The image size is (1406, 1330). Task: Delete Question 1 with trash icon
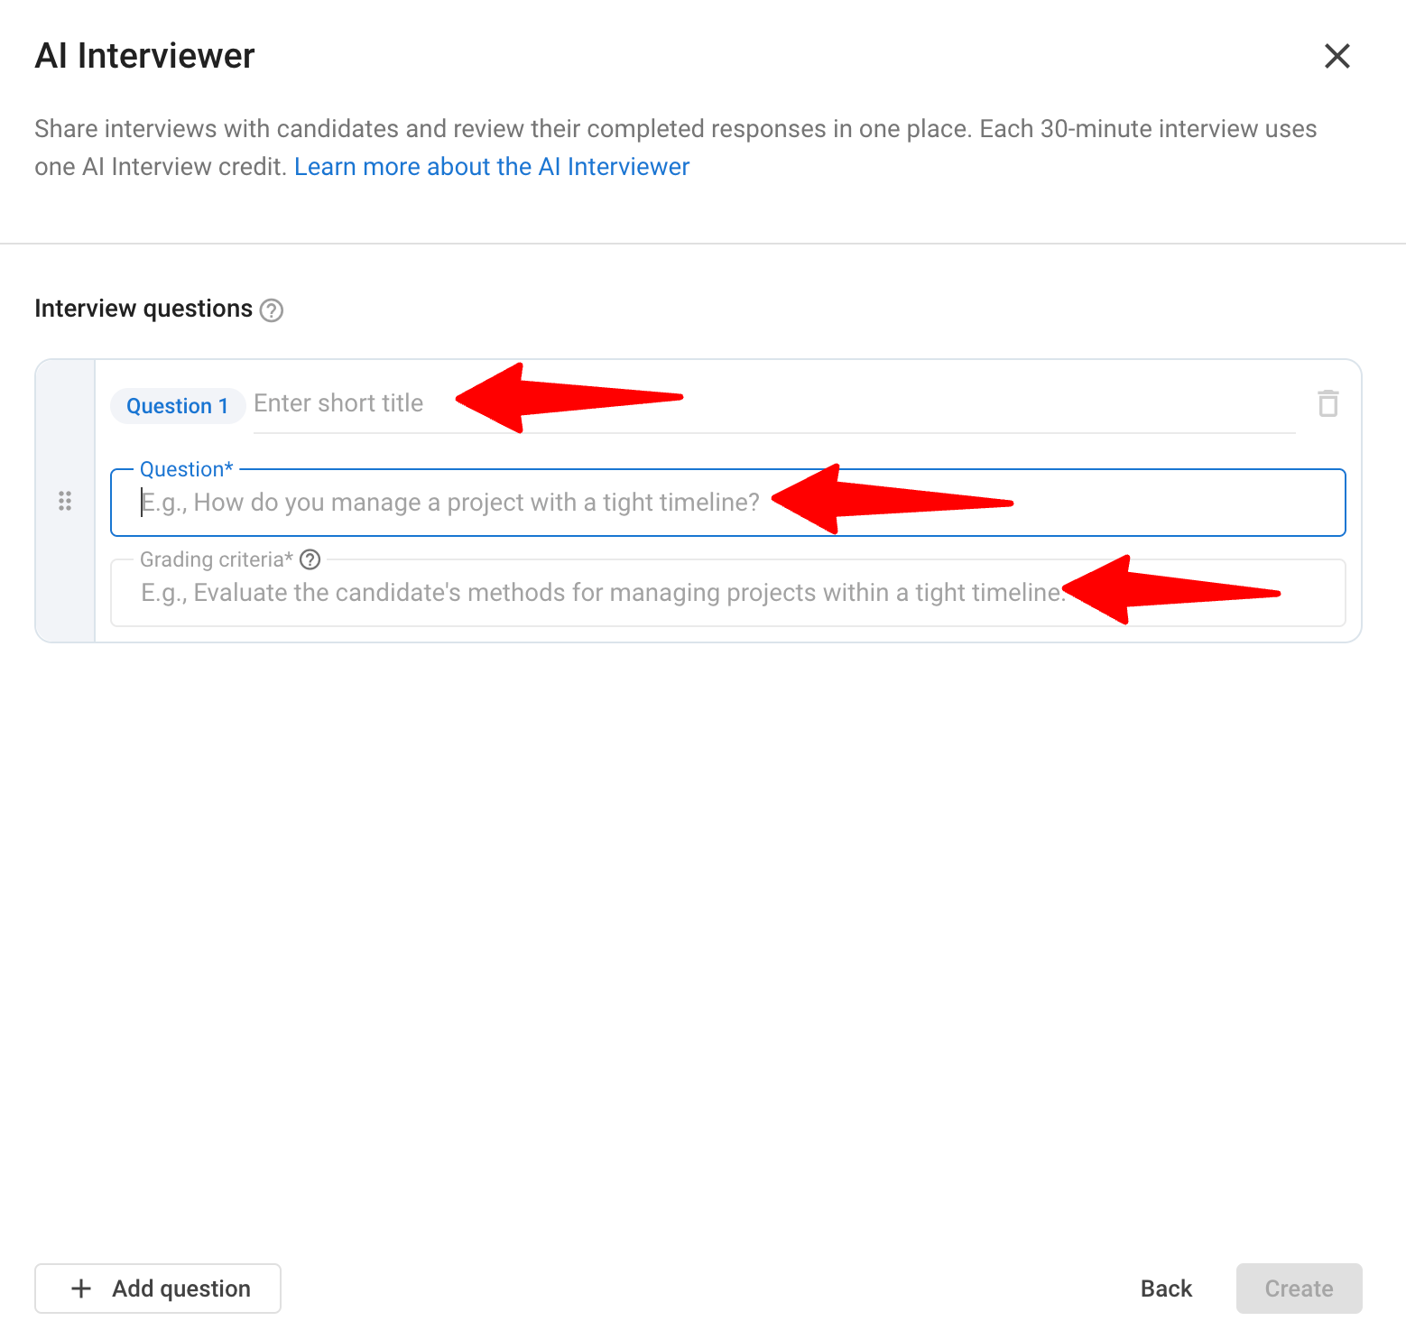[x=1327, y=403]
